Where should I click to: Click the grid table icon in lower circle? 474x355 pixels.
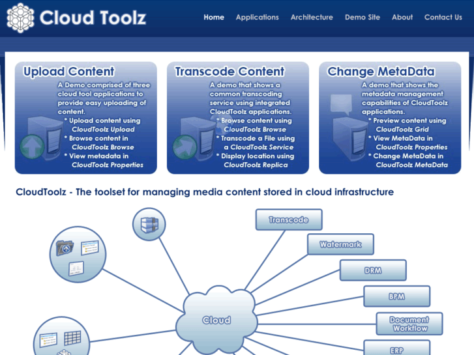point(72,338)
